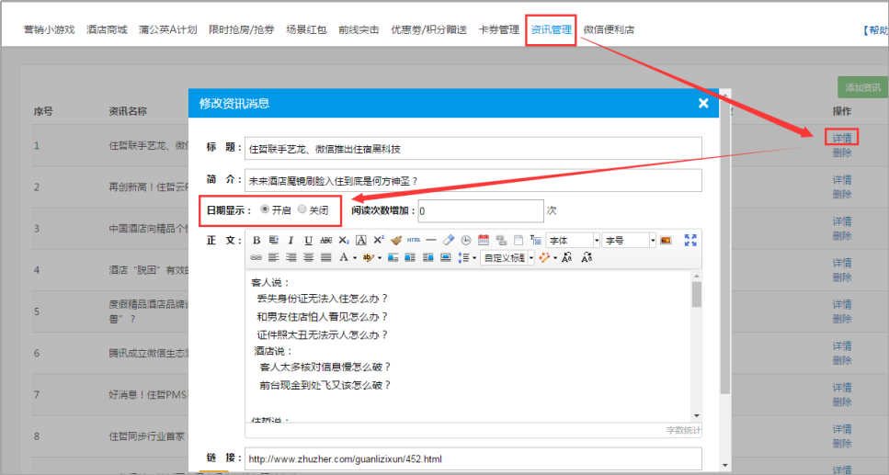This screenshot has width=889, height=475.
Task: Insert an image via picture icon
Action: [x=666, y=241]
